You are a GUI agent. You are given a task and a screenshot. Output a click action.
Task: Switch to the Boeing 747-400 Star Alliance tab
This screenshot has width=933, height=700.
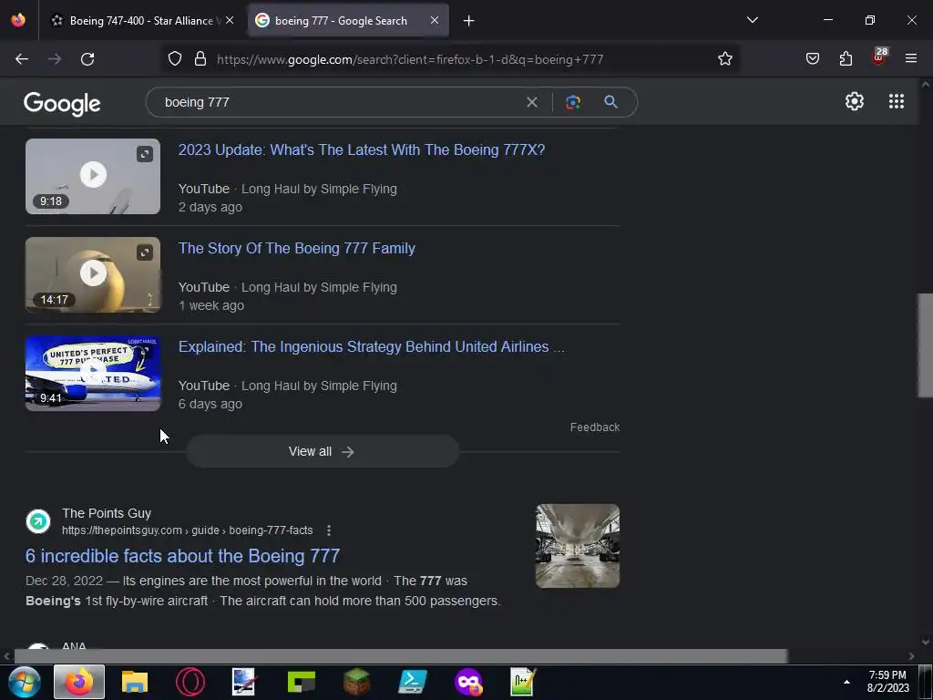click(x=141, y=21)
